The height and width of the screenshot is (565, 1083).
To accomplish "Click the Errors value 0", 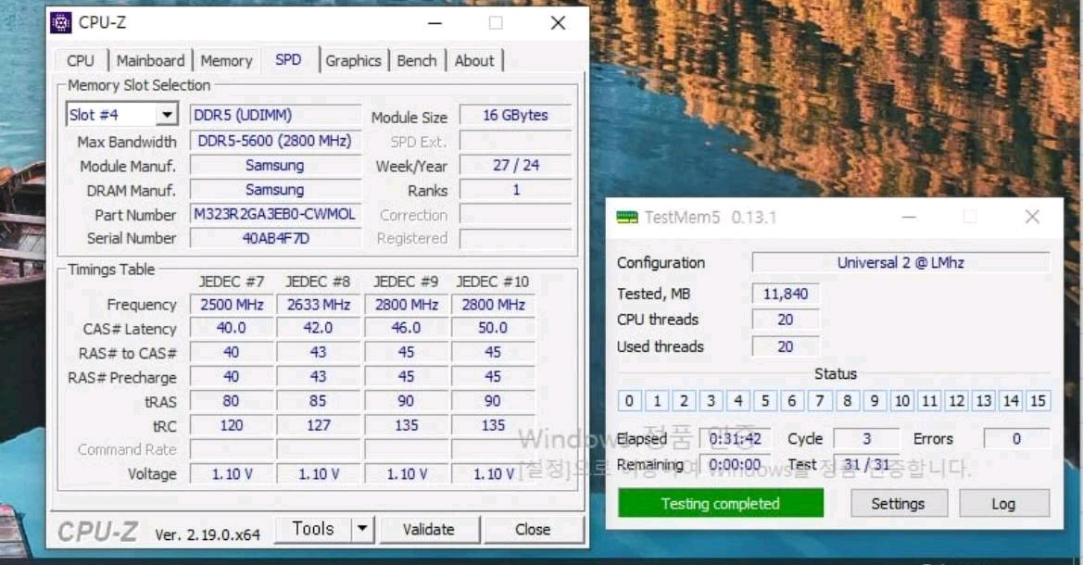I will click(1016, 439).
